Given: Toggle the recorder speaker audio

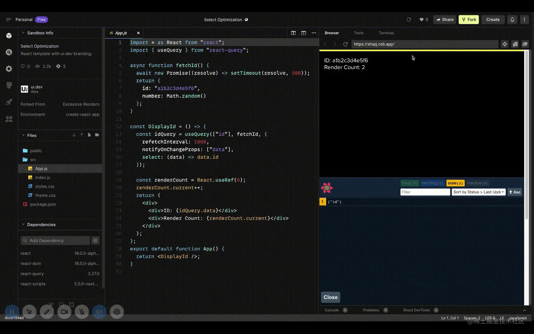Looking at the screenshot, I should point(99,312).
